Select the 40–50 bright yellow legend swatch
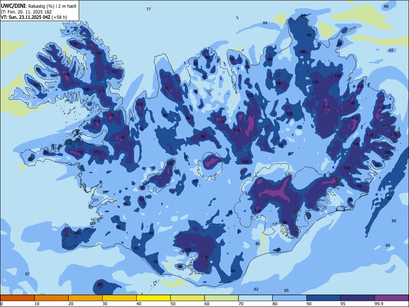This screenshot has height=307, width=409. 153,298
